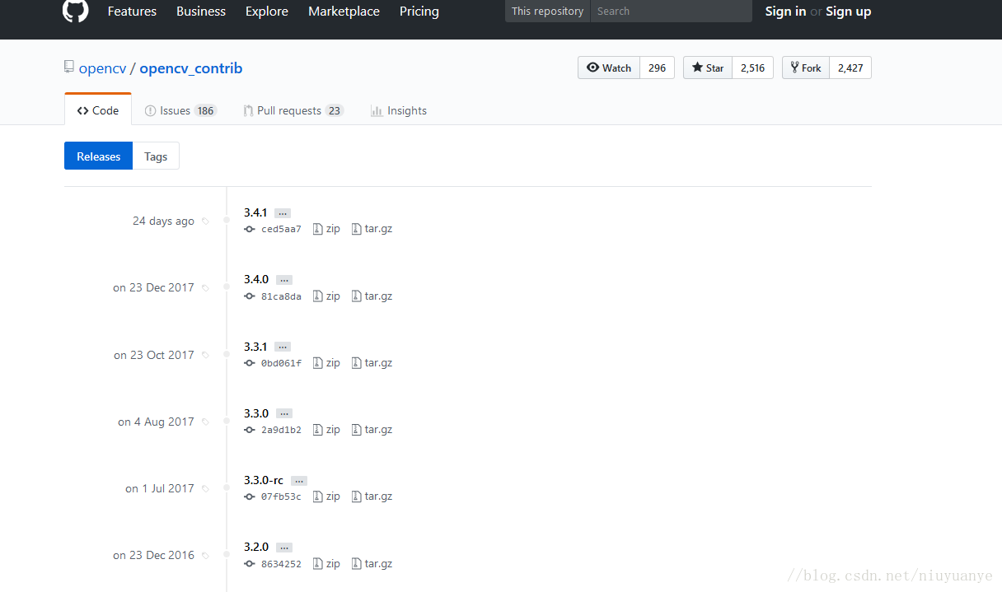Open release 3.2.0 title

(x=256, y=547)
